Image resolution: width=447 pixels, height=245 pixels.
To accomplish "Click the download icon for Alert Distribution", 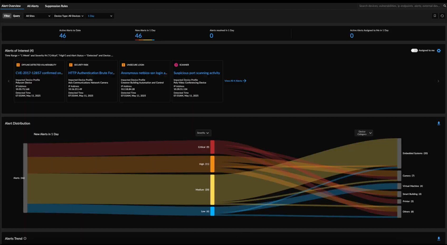I will coord(439,123).
